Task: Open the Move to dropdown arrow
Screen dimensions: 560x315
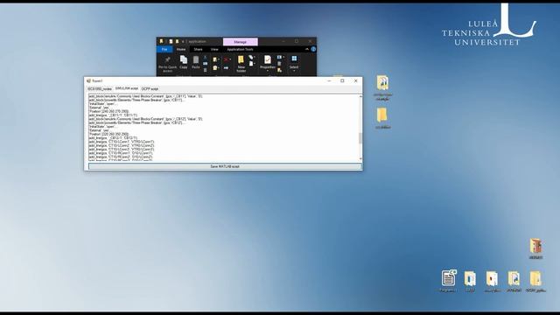Action: (219, 59)
